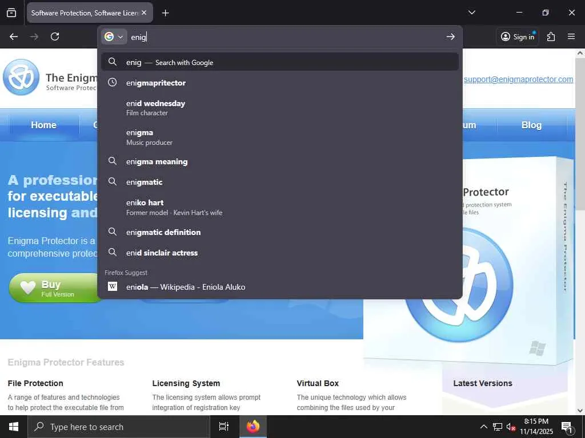Click the Windows taskbar search box
Viewport: 585px width, 438px height.
[119, 427]
